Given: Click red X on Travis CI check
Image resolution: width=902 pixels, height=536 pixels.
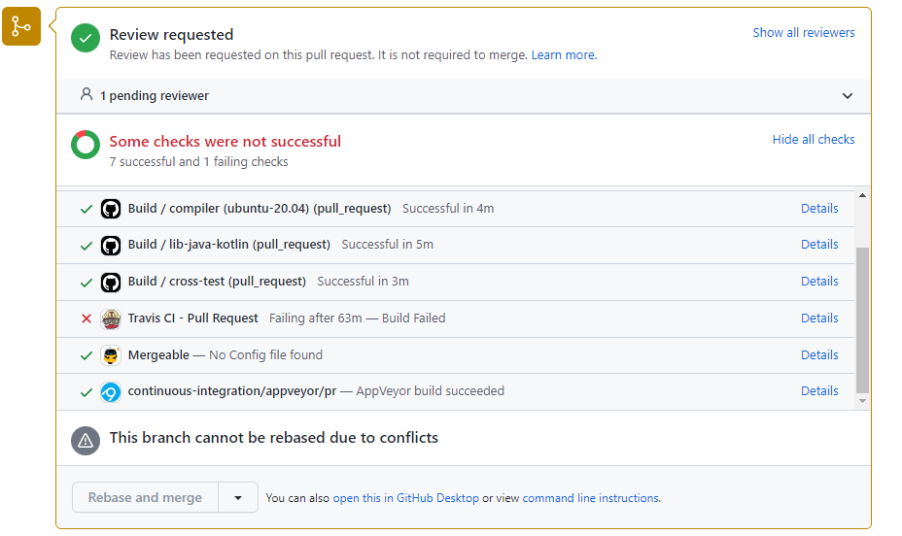Looking at the screenshot, I should tap(87, 318).
